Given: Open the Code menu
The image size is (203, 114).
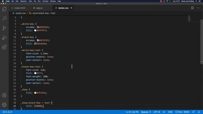Looking at the screenshot, I should coord(8,1).
